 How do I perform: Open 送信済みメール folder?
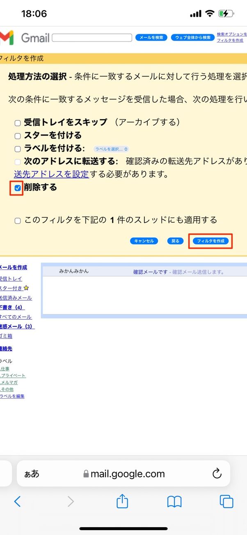click(x=16, y=297)
